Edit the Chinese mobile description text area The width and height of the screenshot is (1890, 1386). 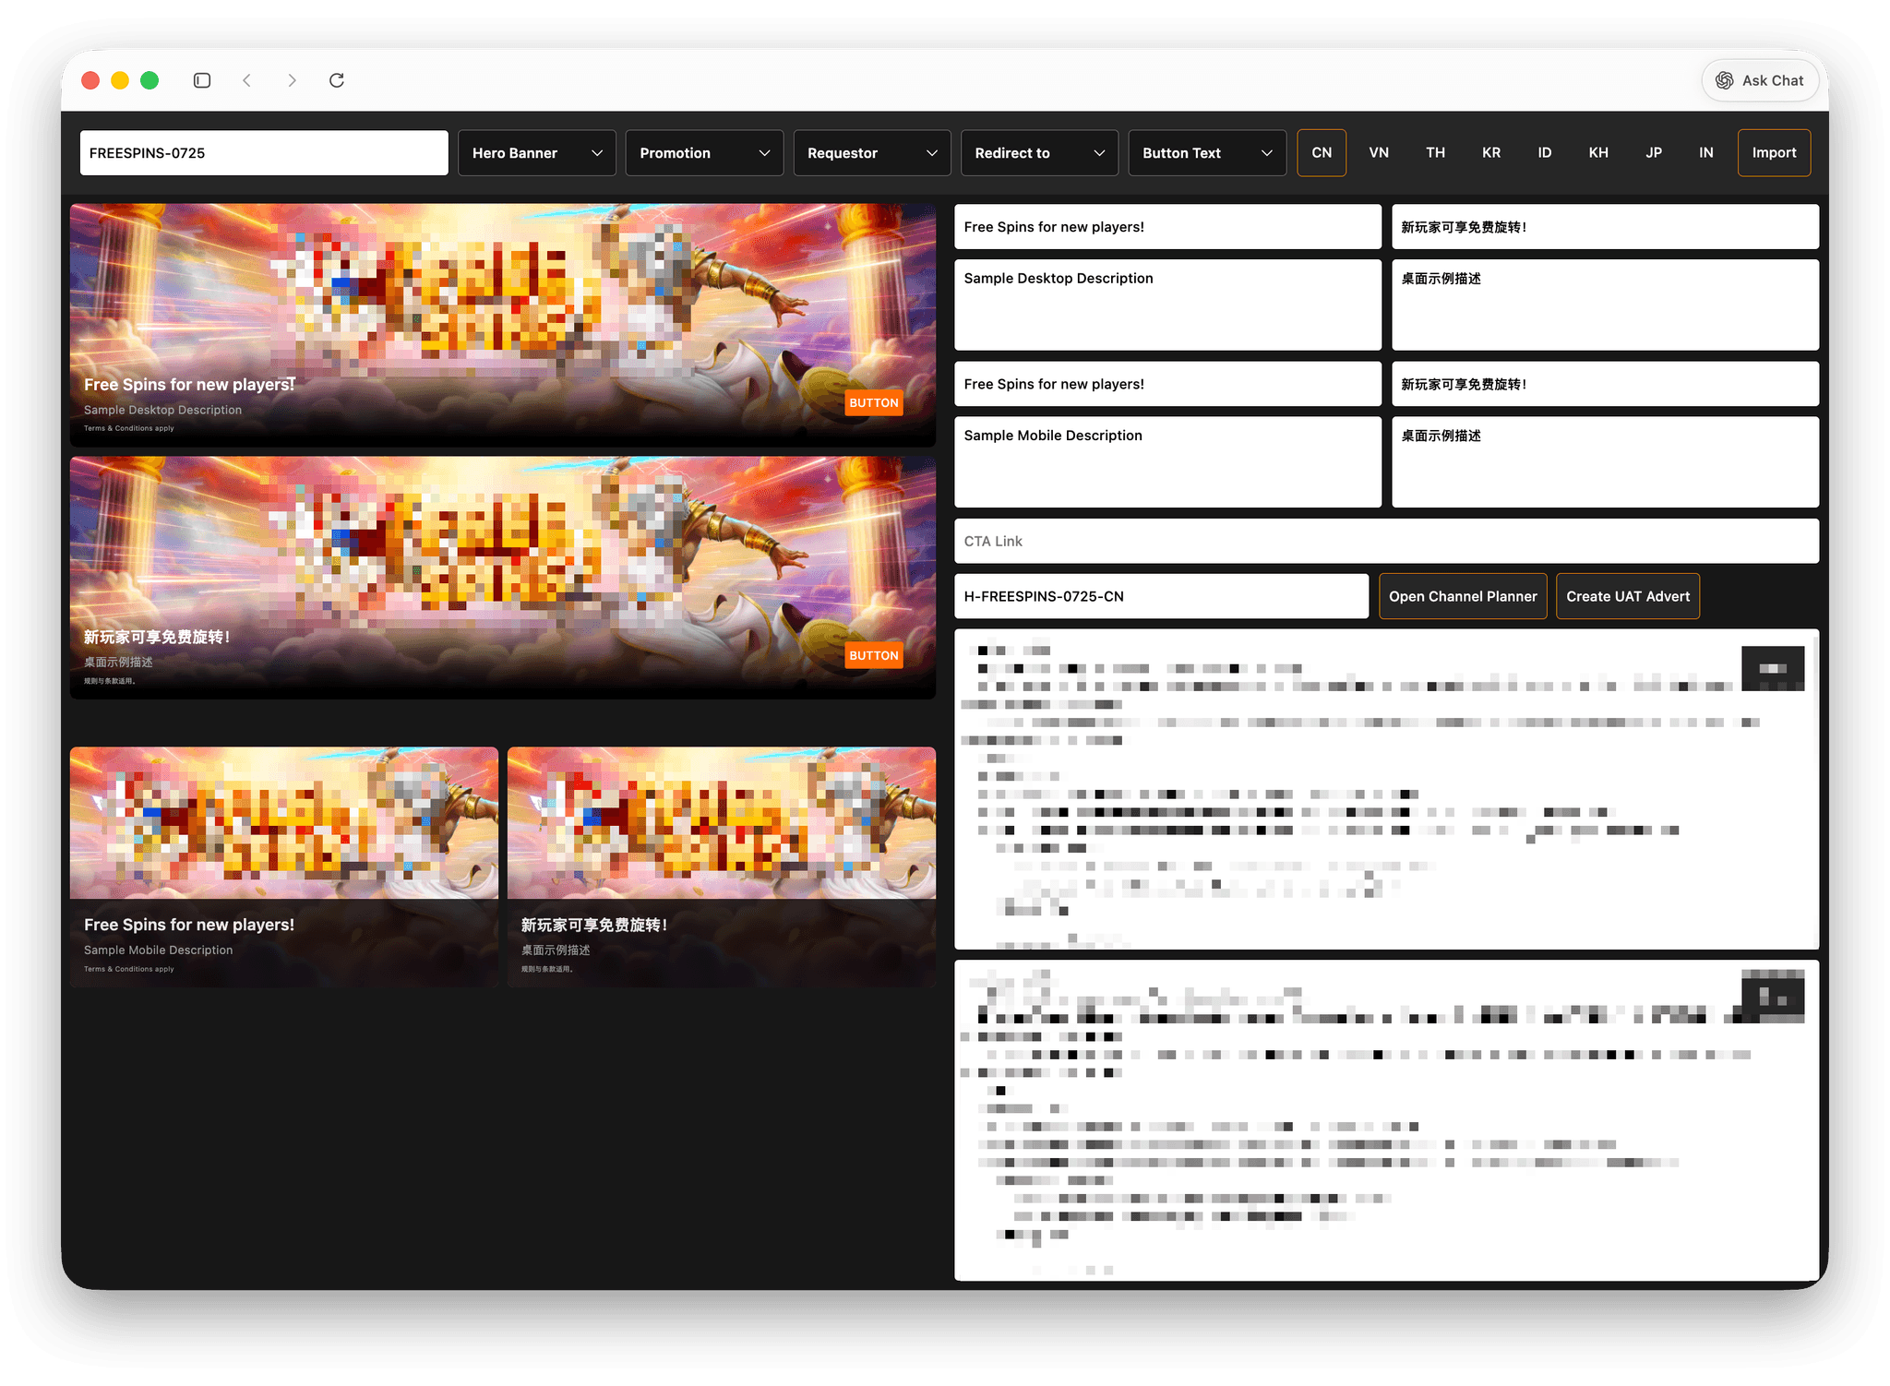(x=1605, y=461)
